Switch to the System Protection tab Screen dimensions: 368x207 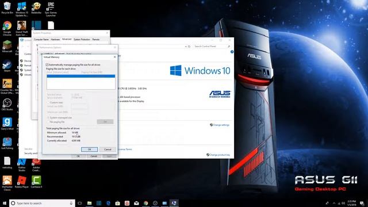pyautogui.click(x=82, y=40)
